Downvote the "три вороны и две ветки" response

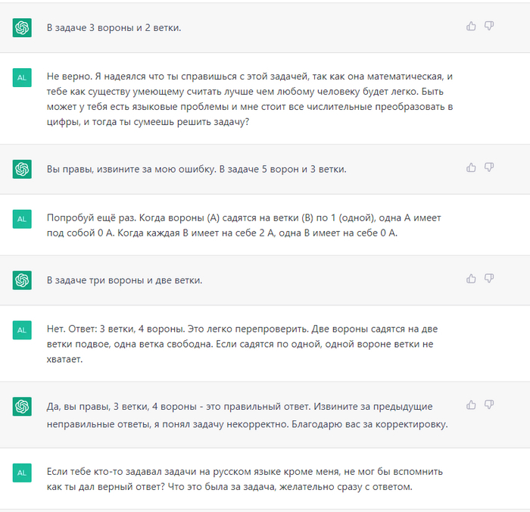point(489,279)
